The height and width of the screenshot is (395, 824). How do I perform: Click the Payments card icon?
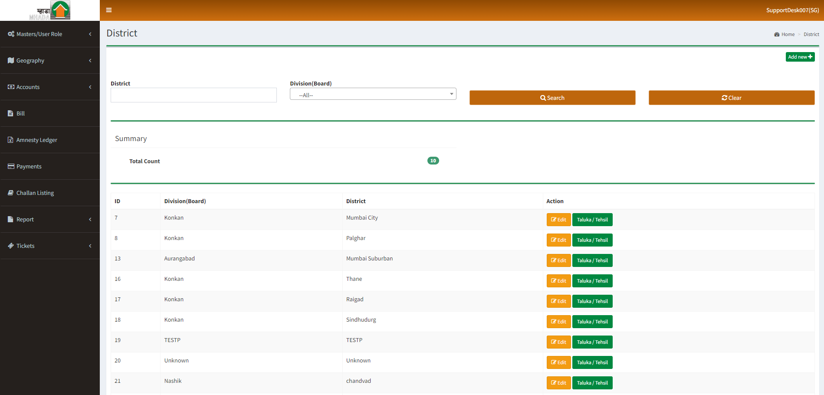(11, 166)
